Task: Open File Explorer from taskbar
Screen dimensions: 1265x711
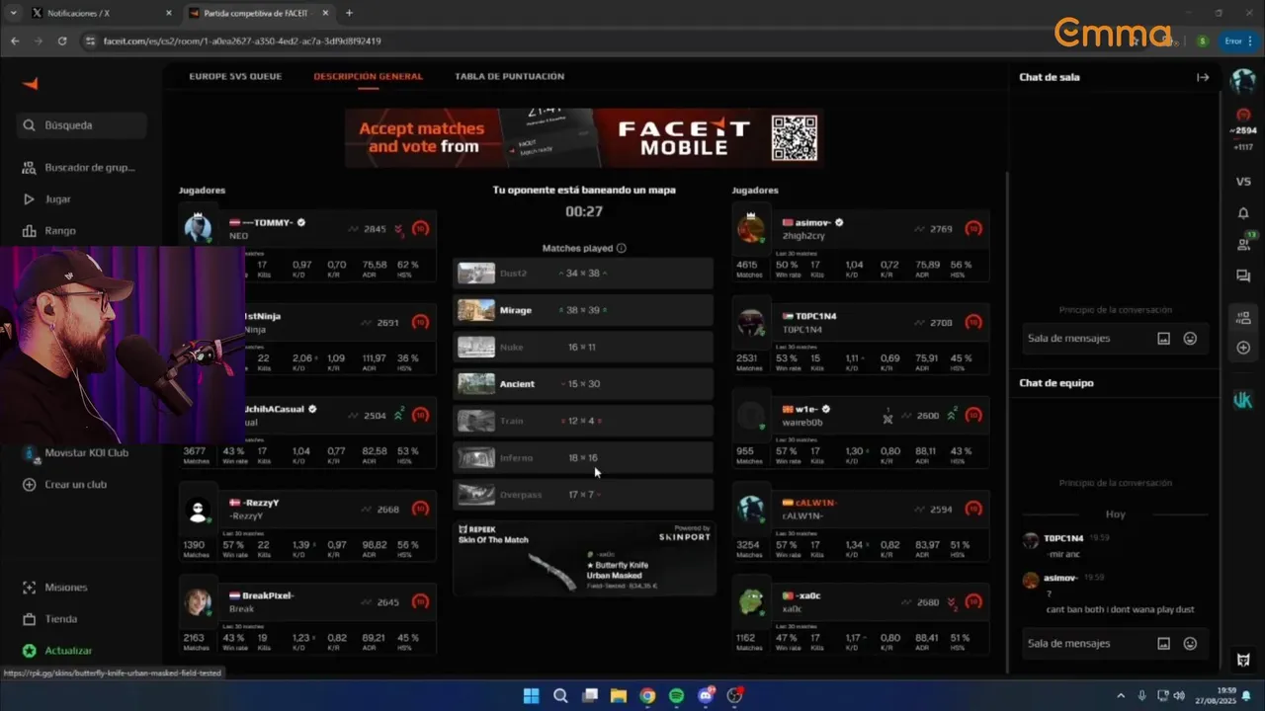Action: (618, 696)
